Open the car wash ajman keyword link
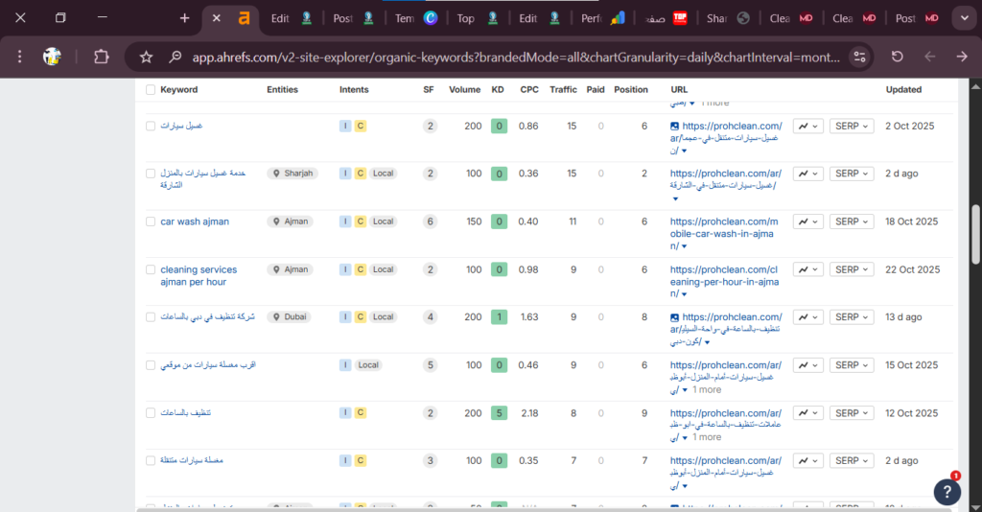Screen dimensions: 982x512 point(195,221)
